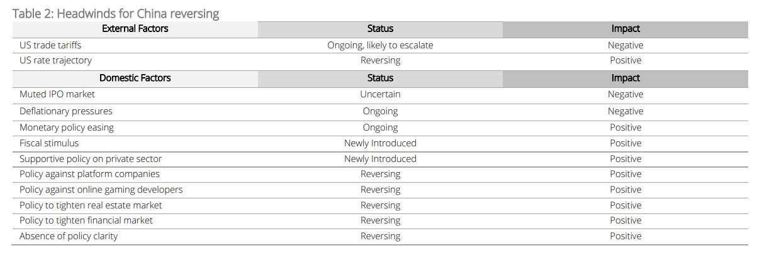Click 'Newly Introduced' status for Fiscal stimulus
Viewport: 762px width, 253px height.
click(x=380, y=143)
